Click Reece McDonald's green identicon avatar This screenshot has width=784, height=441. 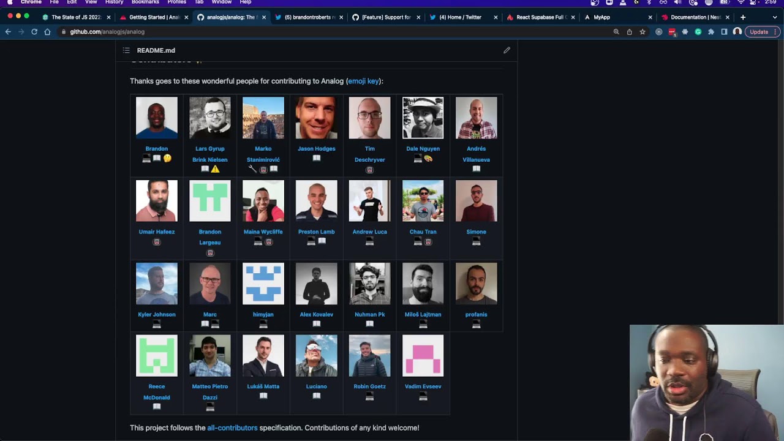pos(157,356)
